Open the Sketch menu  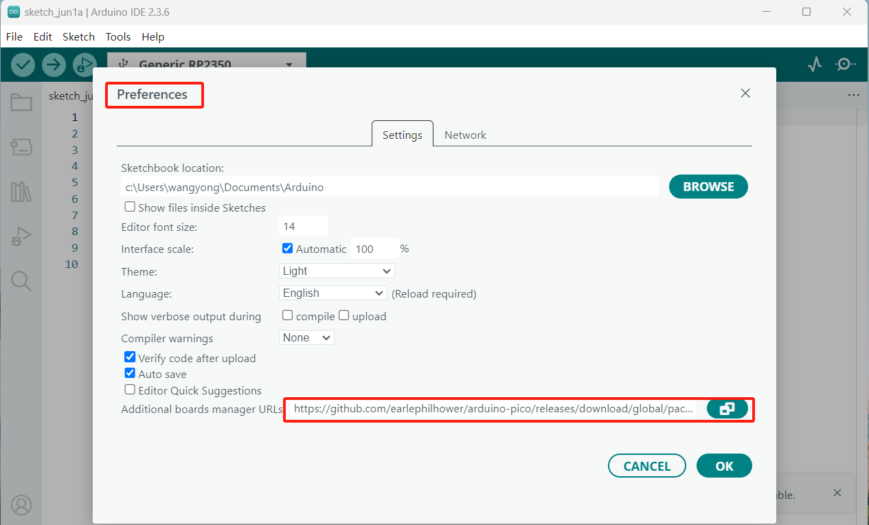(x=78, y=36)
